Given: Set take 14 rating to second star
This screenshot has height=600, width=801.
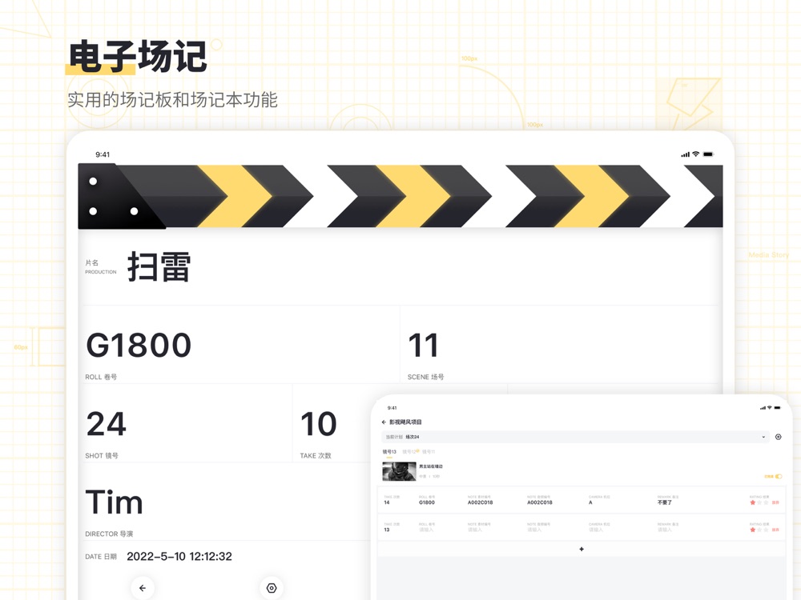Looking at the screenshot, I should coord(759,502).
